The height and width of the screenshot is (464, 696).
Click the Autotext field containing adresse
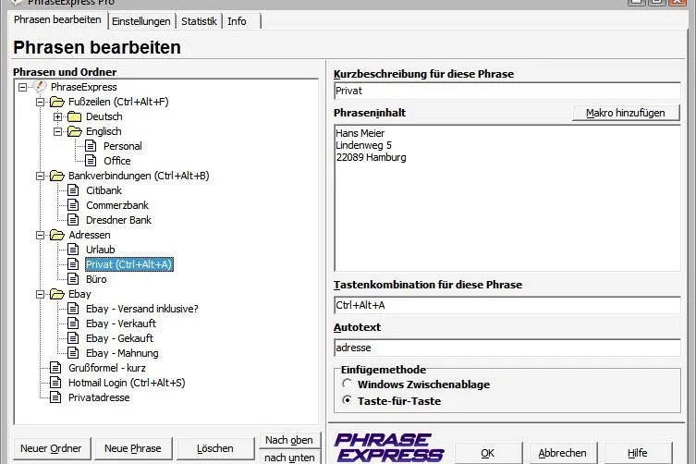(x=507, y=348)
